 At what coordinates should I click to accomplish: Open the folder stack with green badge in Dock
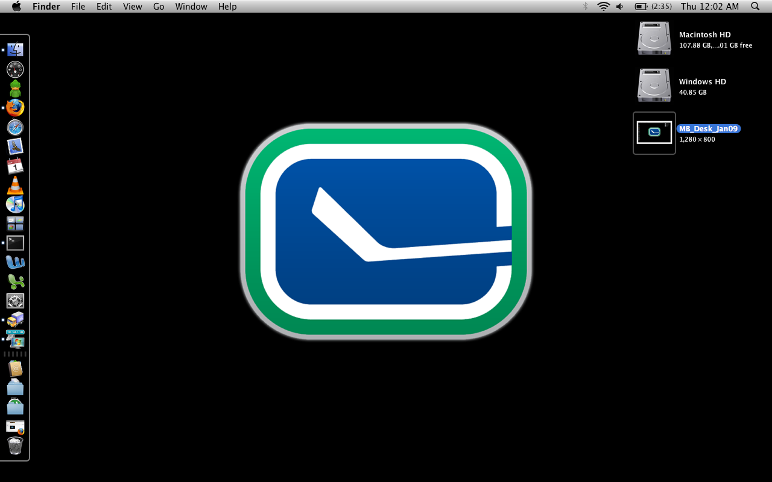pyautogui.click(x=15, y=407)
